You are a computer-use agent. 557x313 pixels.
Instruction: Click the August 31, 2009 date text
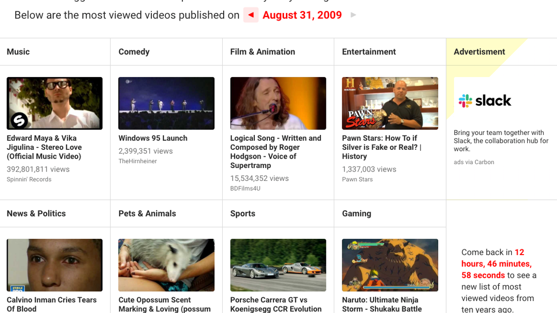[302, 15]
